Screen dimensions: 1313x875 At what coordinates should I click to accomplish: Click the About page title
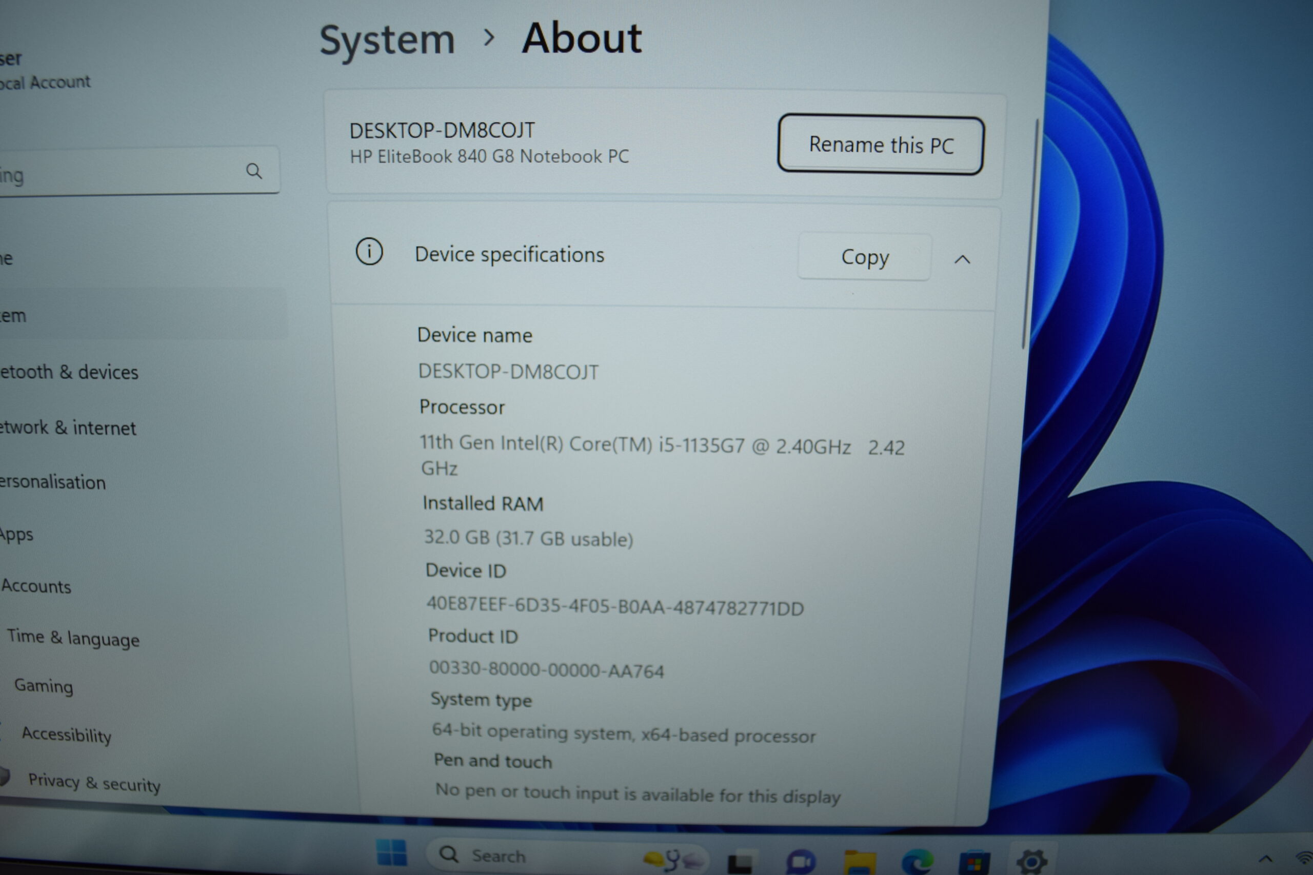(x=582, y=38)
